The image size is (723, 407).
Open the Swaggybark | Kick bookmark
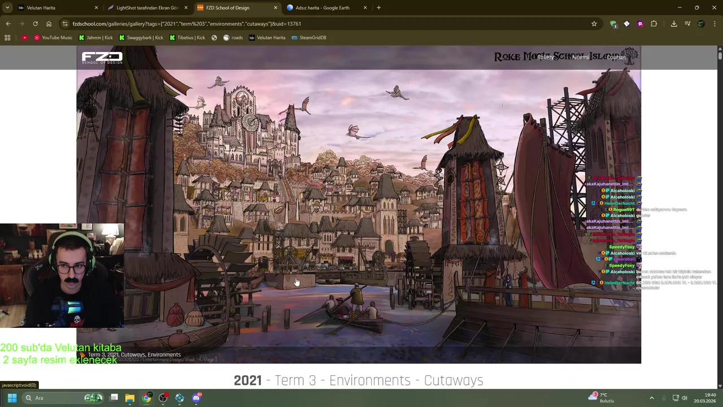[141, 37]
